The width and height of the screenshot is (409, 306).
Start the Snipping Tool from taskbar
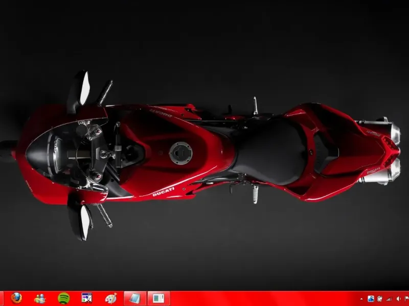click(x=87, y=298)
